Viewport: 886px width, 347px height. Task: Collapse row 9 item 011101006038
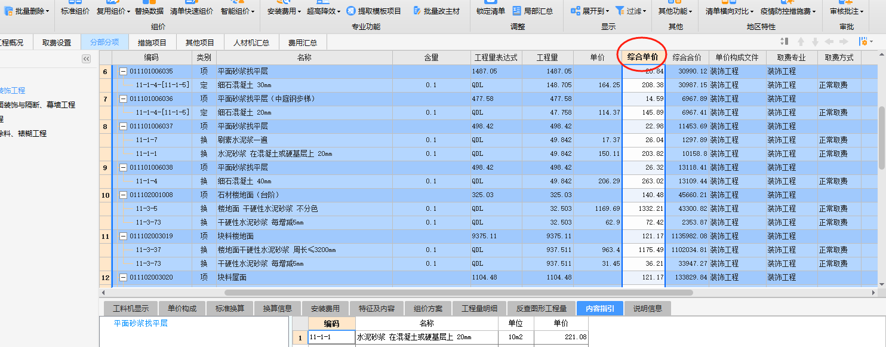[x=124, y=167]
